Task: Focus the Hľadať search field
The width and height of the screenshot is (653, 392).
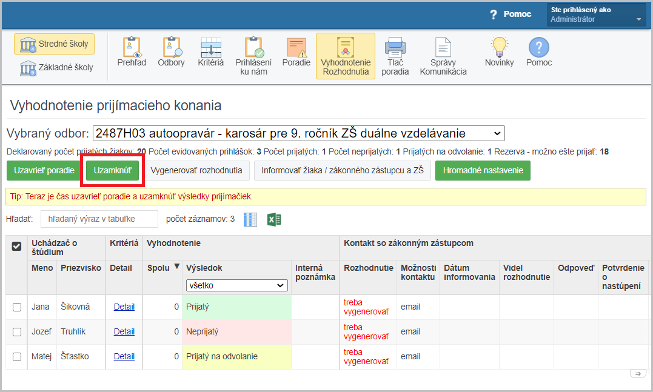Action: 99,219
